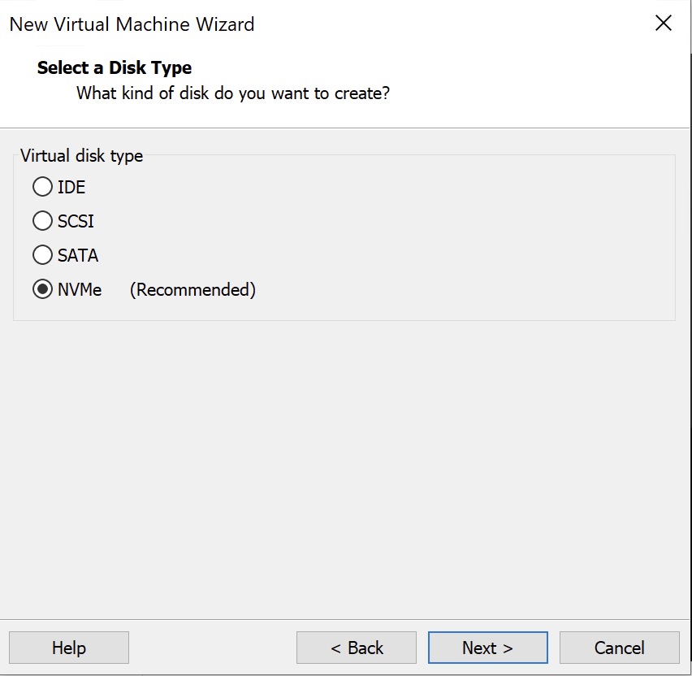Open Help for this wizard page
This screenshot has width=692, height=676.
pyautogui.click(x=69, y=648)
